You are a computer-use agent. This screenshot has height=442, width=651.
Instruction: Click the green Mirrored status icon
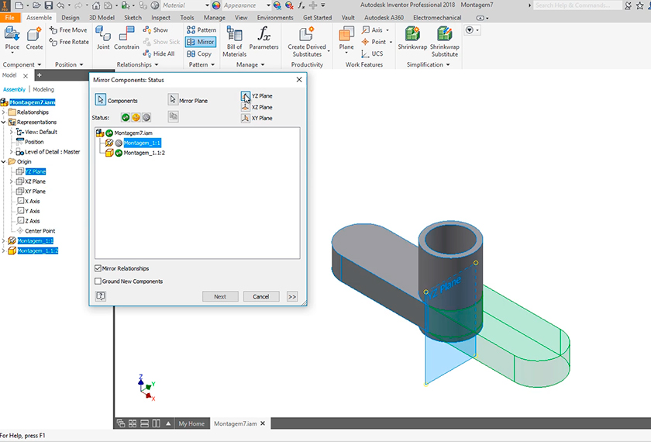tap(126, 117)
